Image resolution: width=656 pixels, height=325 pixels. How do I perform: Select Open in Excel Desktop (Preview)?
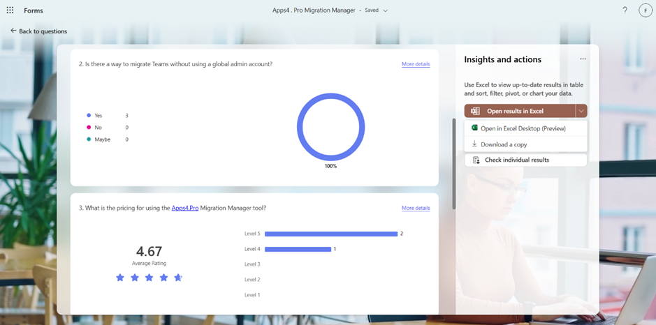click(526, 128)
